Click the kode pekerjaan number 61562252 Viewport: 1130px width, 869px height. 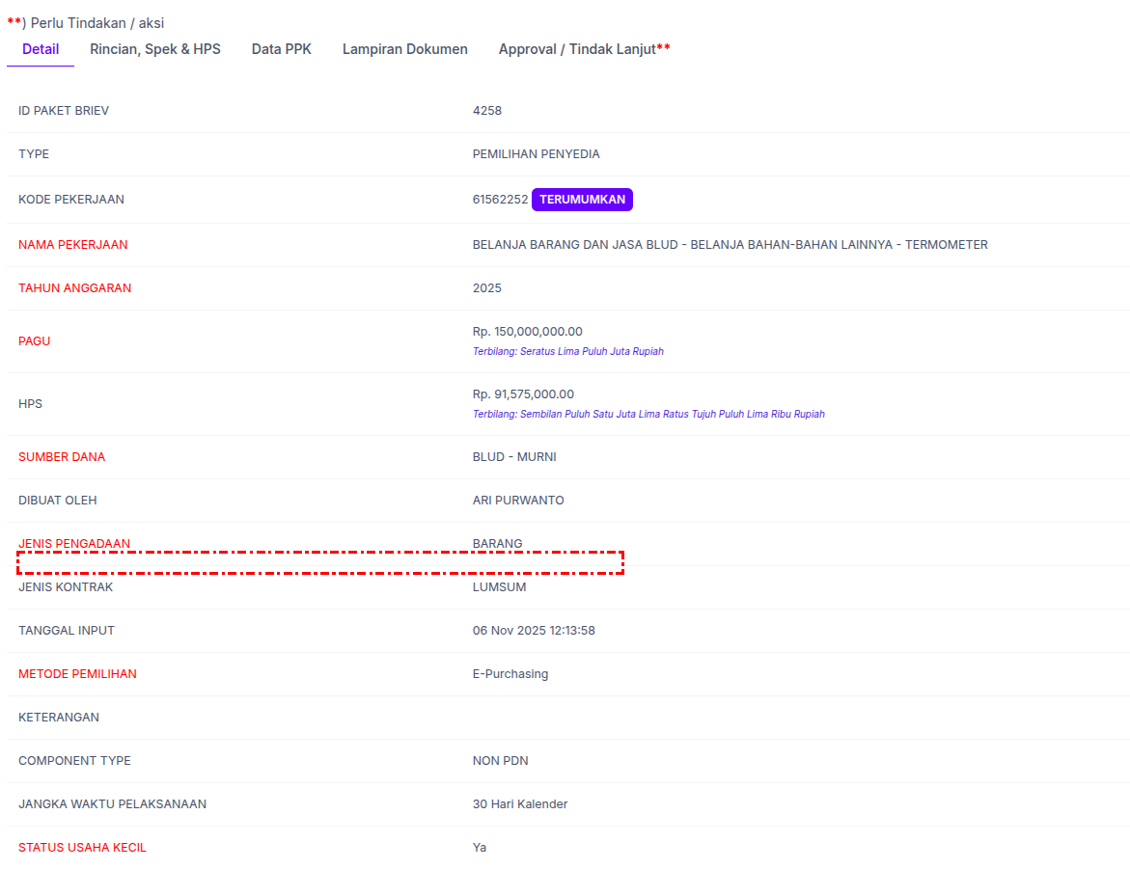click(x=500, y=200)
